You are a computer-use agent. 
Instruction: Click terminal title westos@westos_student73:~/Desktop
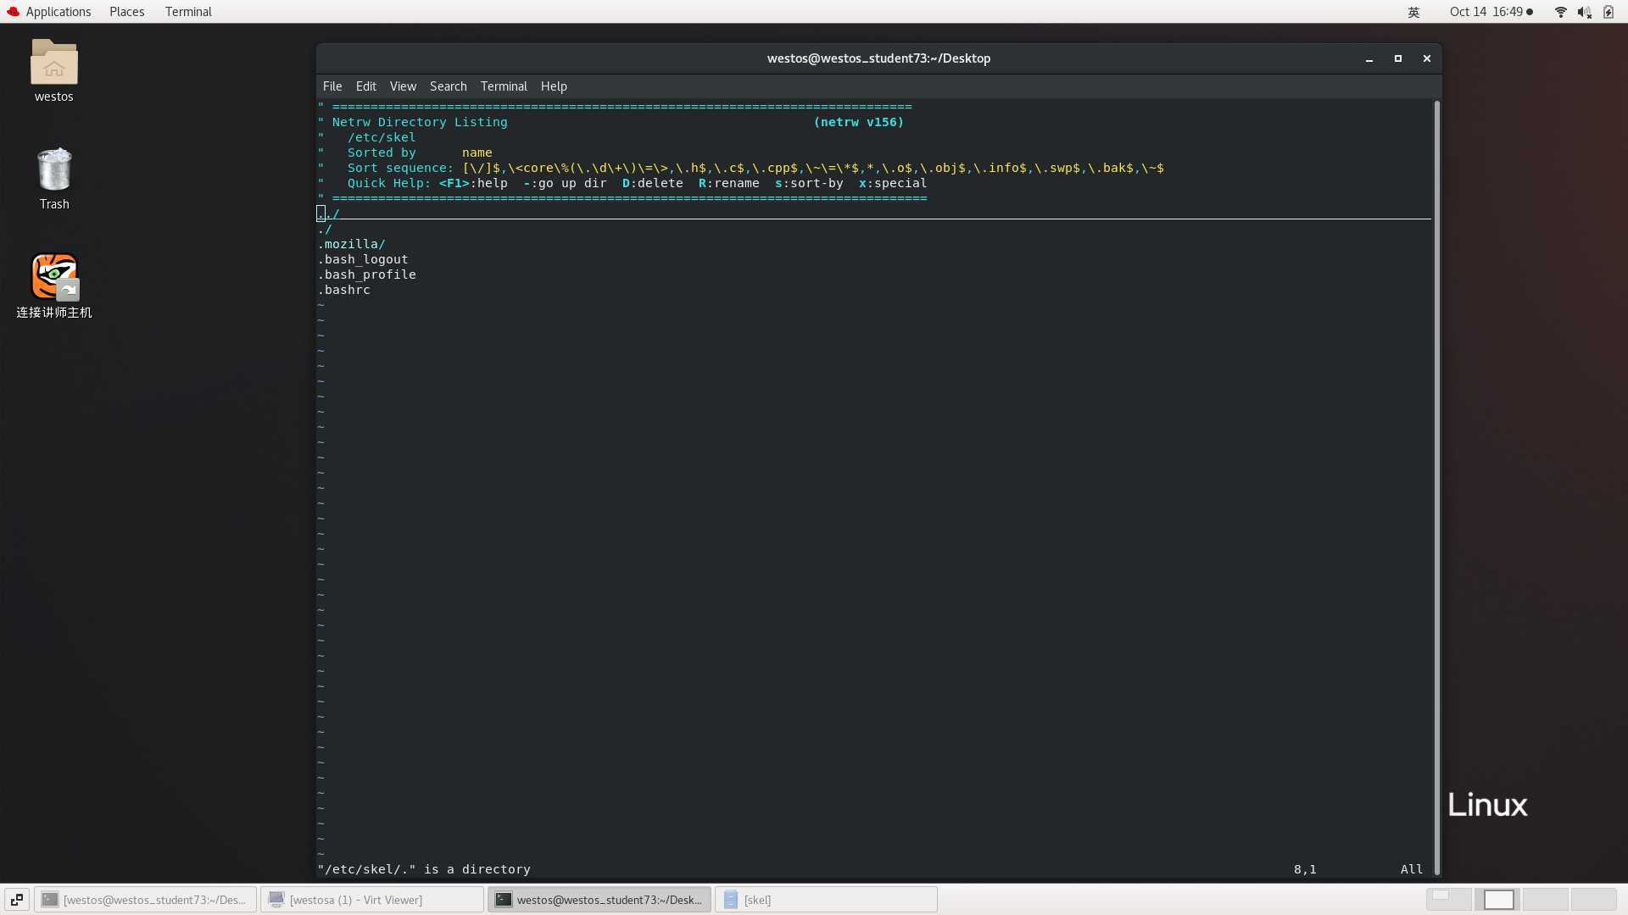pos(878,58)
